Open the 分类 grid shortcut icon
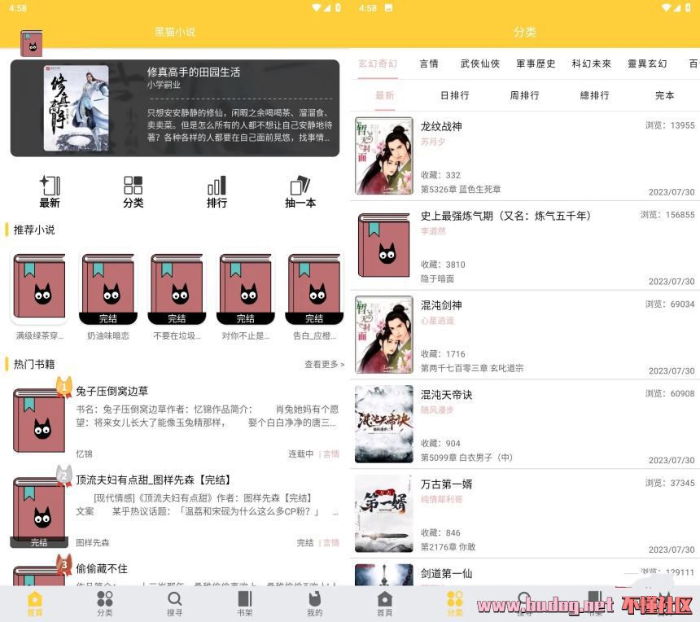The width and height of the screenshot is (700, 622). 133,191
